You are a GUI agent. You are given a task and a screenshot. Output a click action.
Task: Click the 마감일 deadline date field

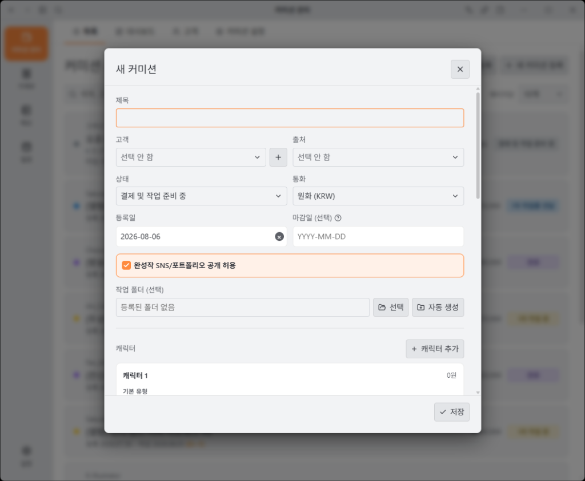point(378,237)
